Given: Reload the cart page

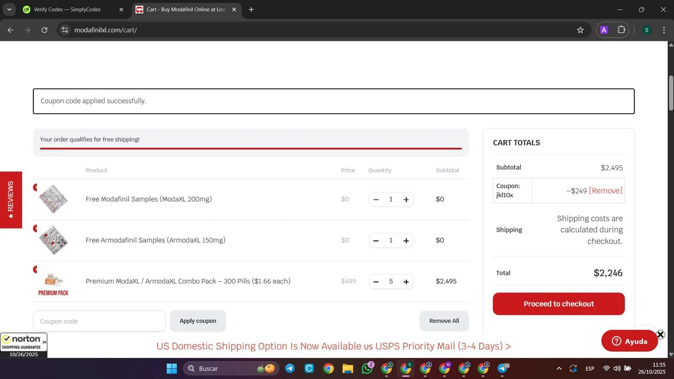Looking at the screenshot, I should tap(44, 30).
